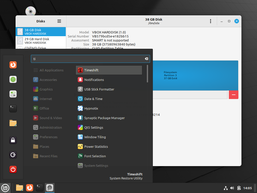Click the CD disc icon on the desktop
The image size is (257, 193).
(x=30, y=12)
